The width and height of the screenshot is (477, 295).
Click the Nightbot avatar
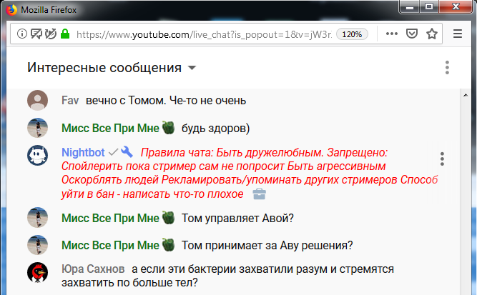tap(37, 155)
